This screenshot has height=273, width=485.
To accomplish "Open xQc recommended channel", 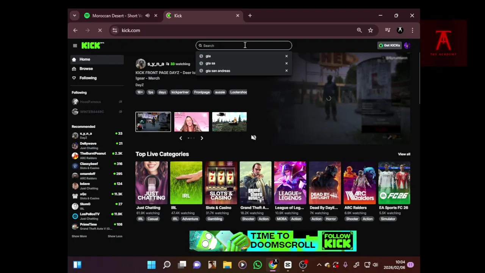I will 97,196.
